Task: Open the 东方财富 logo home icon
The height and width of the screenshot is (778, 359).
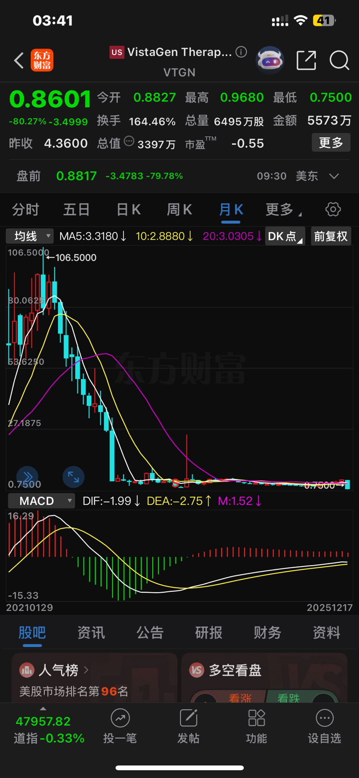Action: tap(42, 61)
